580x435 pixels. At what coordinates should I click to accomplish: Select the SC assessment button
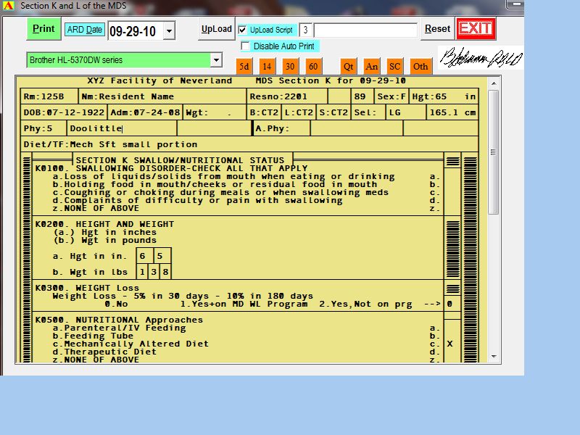(x=394, y=67)
